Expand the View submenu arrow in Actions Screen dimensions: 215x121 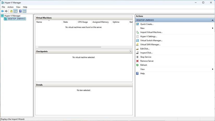click(x=213, y=69)
